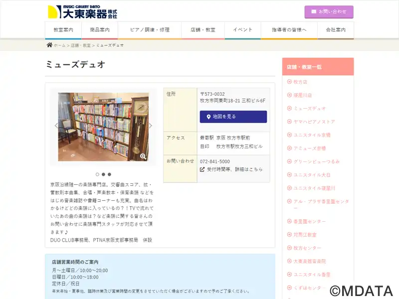Select the second carousel dot
The image size is (399, 299).
coord(103,174)
